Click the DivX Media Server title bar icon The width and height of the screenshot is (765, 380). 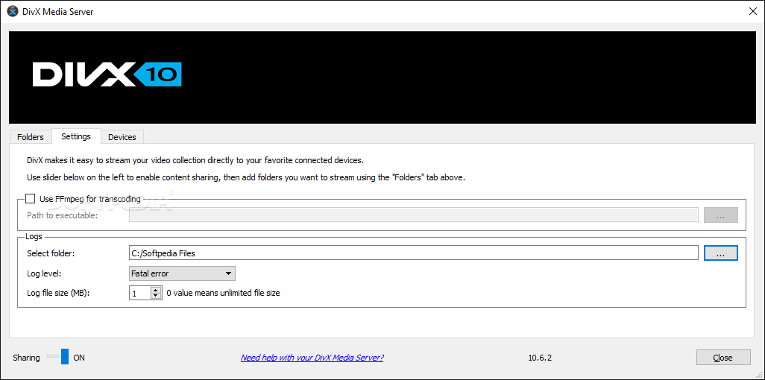click(x=12, y=12)
